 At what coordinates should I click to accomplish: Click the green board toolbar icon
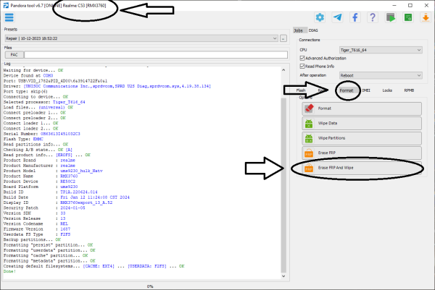click(408, 17)
